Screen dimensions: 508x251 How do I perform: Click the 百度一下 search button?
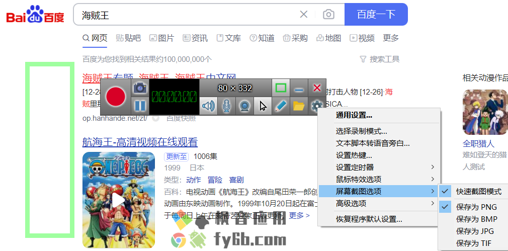tap(376, 15)
